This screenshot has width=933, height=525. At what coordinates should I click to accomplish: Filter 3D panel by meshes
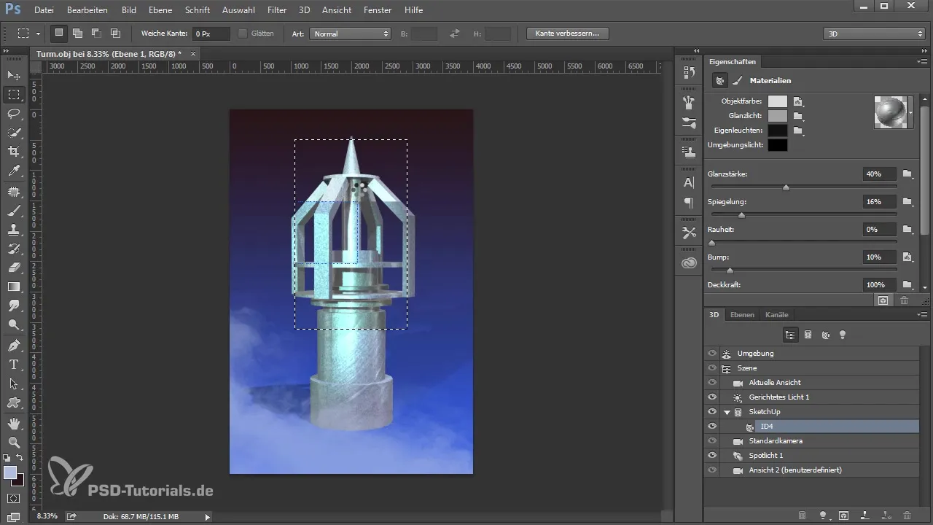point(808,335)
